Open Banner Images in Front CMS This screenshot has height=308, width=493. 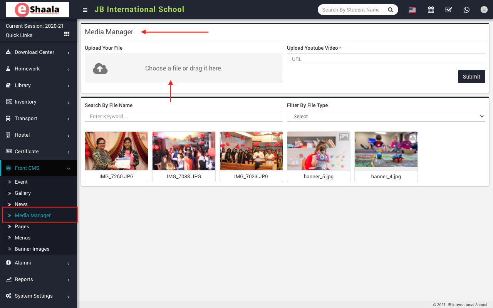(32, 249)
